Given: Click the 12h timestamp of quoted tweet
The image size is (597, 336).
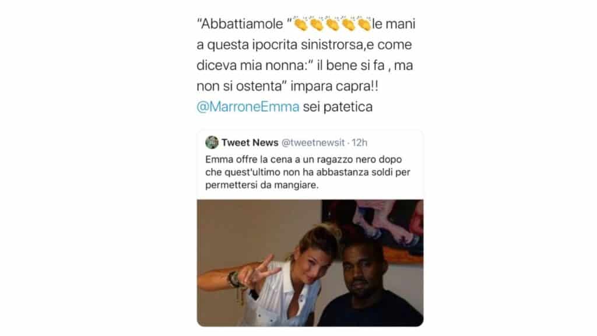Looking at the screenshot, I should coord(359,142).
